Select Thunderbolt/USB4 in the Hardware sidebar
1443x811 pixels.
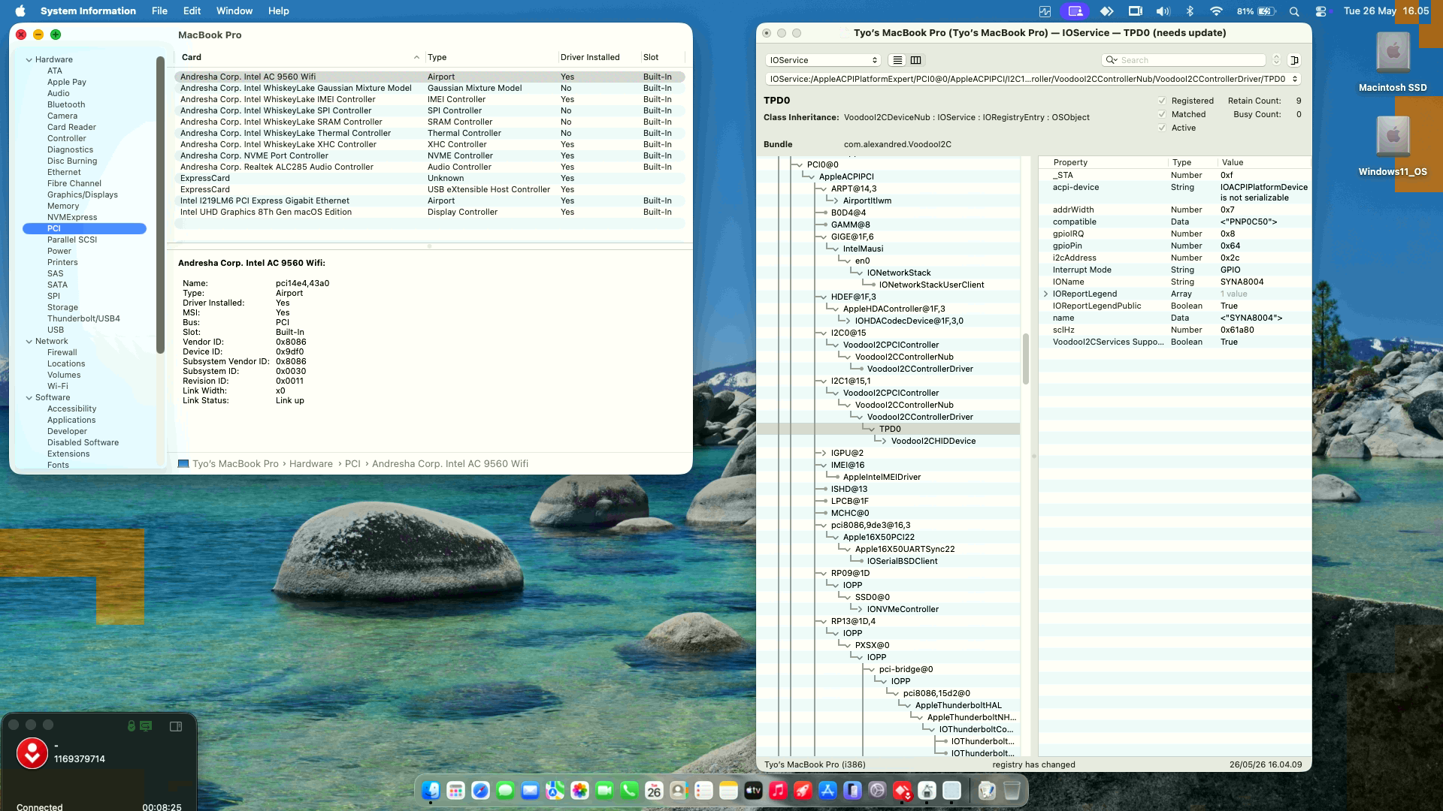(x=83, y=319)
